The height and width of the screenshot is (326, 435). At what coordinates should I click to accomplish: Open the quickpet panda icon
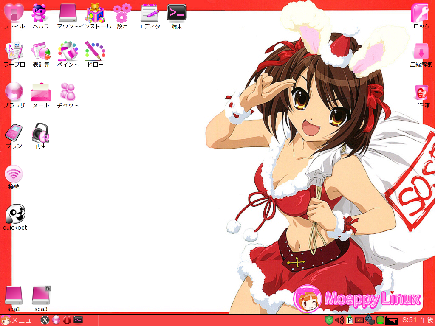click(15, 214)
